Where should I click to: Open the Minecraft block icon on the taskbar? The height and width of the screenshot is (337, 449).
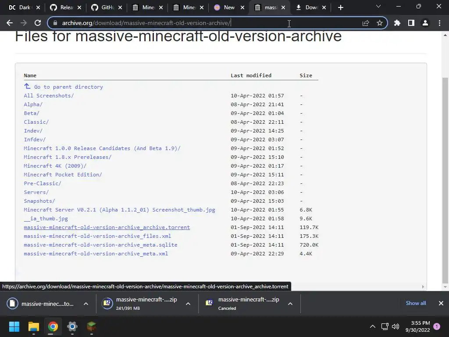click(x=91, y=326)
